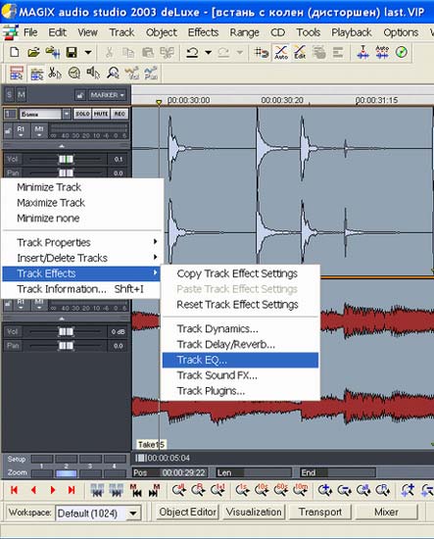The image size is (434, 539).
Task: Toggle track 1 lock button
Action: tap(8, 131)
